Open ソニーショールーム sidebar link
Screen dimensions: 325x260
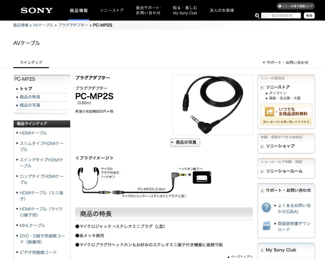(284, 171)
